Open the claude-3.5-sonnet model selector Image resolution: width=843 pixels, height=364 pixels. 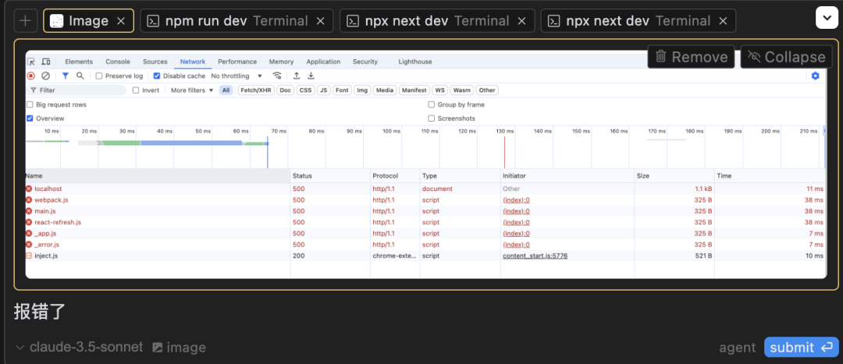tap(80, 348)
